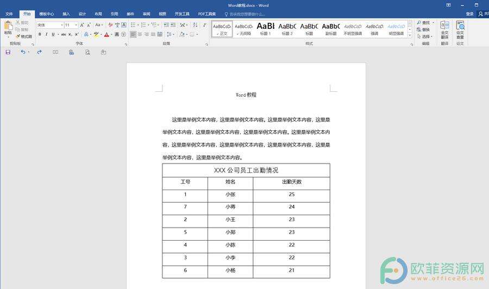Toggle Underline formatting
Viewport: 489px width, 289px height.
coord(53,34)
